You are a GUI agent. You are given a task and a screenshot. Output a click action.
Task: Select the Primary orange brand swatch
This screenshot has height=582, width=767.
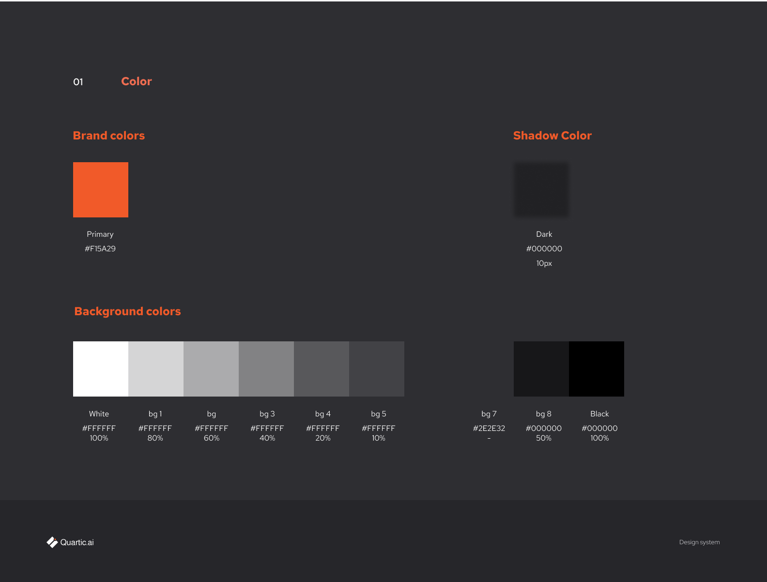coord(101,190)
